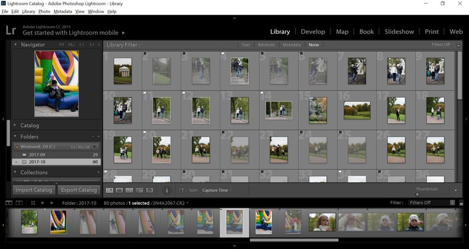469x249 pixels.
Task: Select None in Library Filter bar
Action: (314, 45)
